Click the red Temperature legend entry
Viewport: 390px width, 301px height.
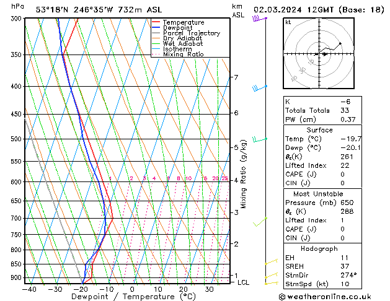[x=180, y=22]
